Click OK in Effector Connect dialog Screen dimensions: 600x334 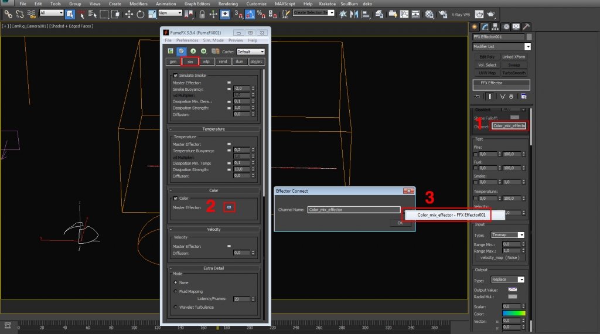[400, 223]
